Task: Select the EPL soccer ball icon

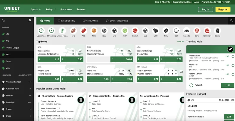Action: [x=115, y=31]
